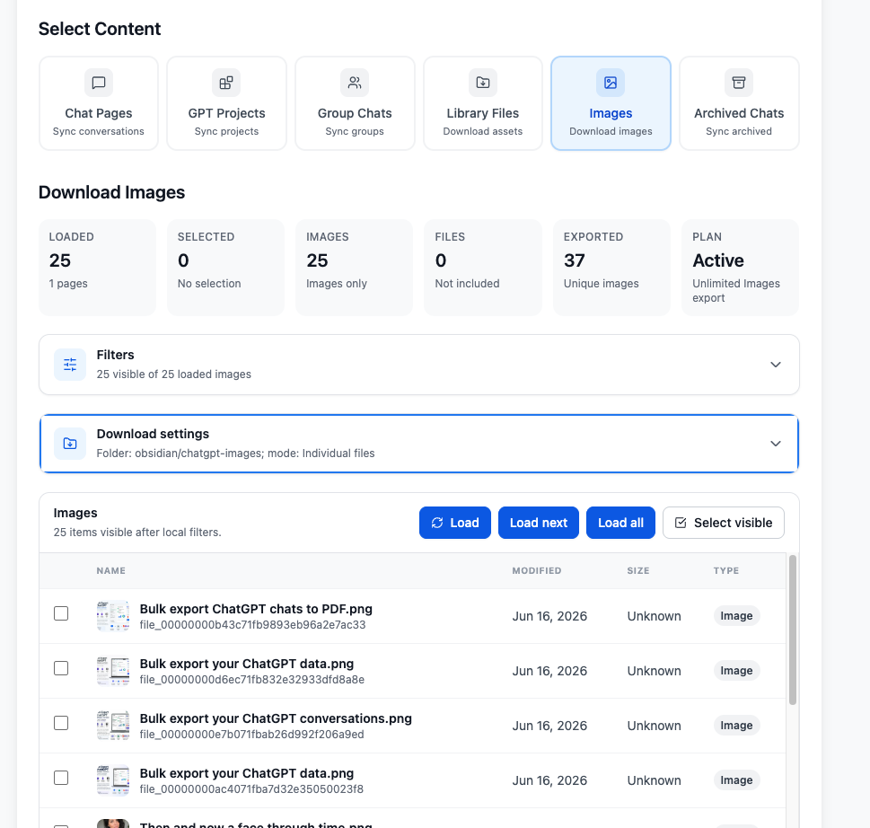
Task: Expand the Filters panel chevron
Action: tap(775, 365)
